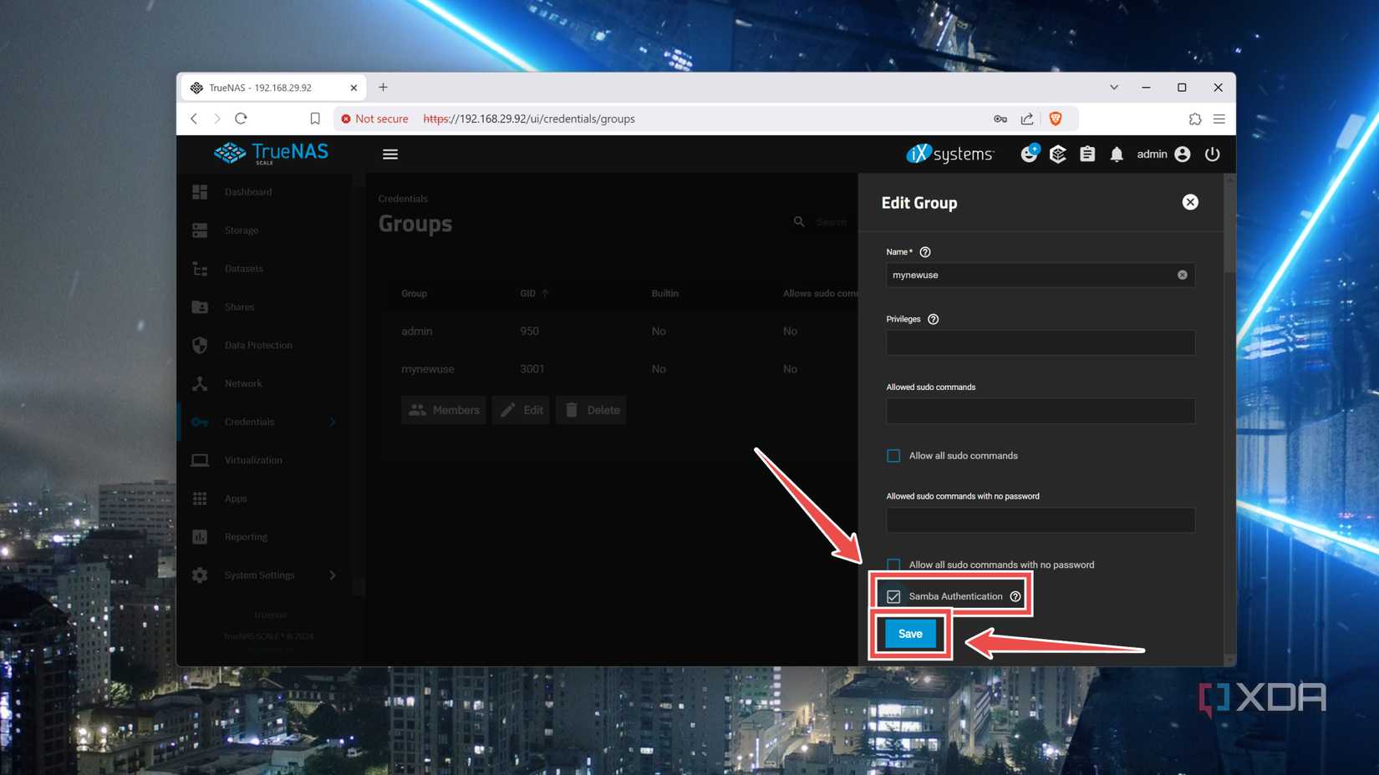Show help for Privileges field
Screen dimensions: 1379x775
[x=934, y=319]
